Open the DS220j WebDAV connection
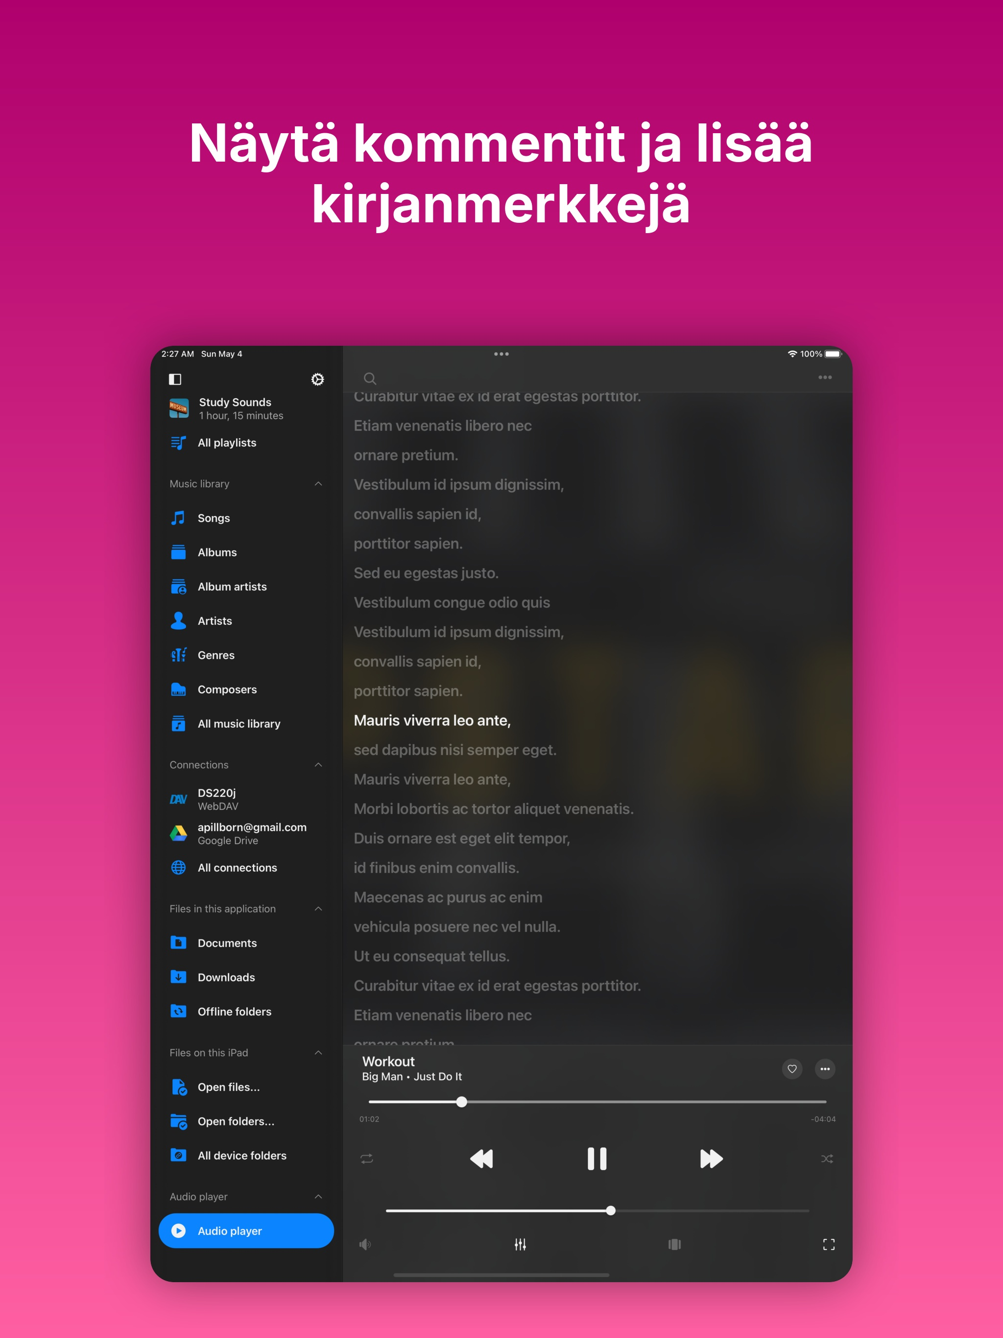The image size is (1003, 1338). (x=216, y=799)
